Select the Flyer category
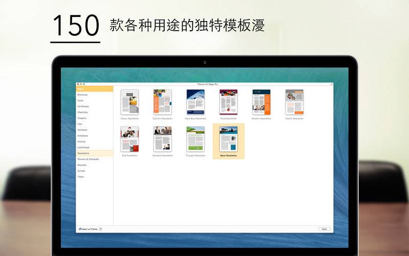The height and width of the screenshot is (256, 409). [x=95, y=124]
